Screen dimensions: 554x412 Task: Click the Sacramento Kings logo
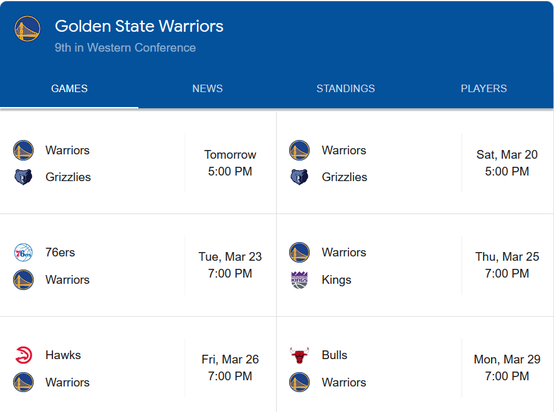299,280
